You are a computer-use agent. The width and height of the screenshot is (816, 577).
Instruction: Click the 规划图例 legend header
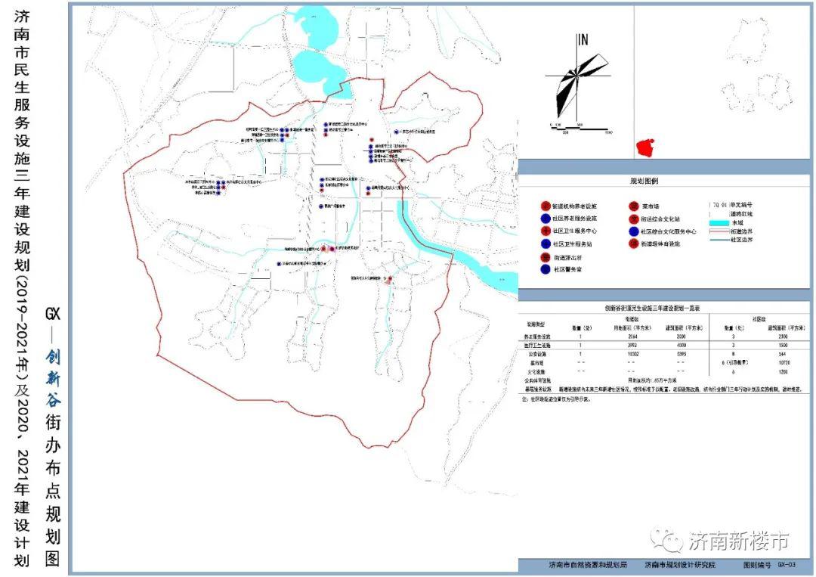pyautogui.click(x=644, y=182)
